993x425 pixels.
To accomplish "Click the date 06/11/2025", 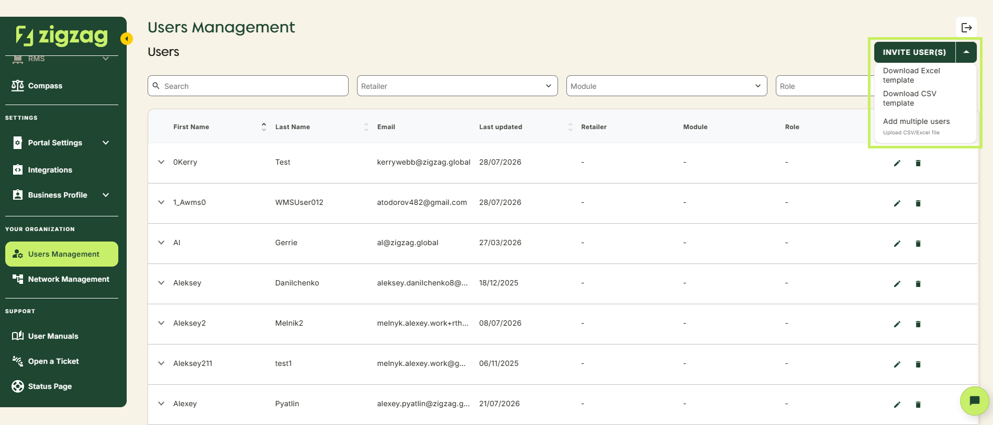I will click(499, 363).
